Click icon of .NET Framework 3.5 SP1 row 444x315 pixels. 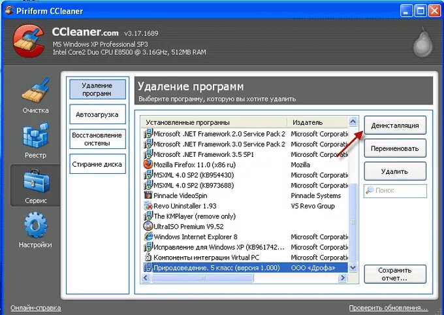click(148, 154)
